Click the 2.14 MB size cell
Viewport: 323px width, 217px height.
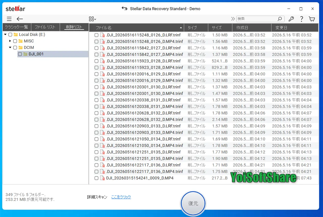(x=220, y=120)
